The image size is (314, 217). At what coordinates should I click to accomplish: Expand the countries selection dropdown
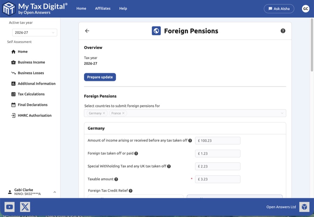tap(281, 113)
